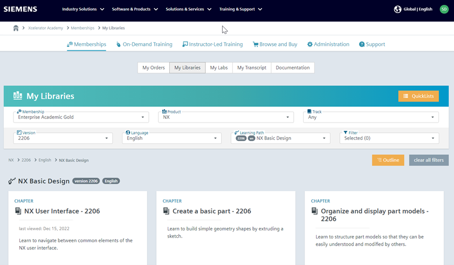Open Create a basic part - 2206 chapter
The width and height of the screenshot is (454, 265).
tap(212, 211)
